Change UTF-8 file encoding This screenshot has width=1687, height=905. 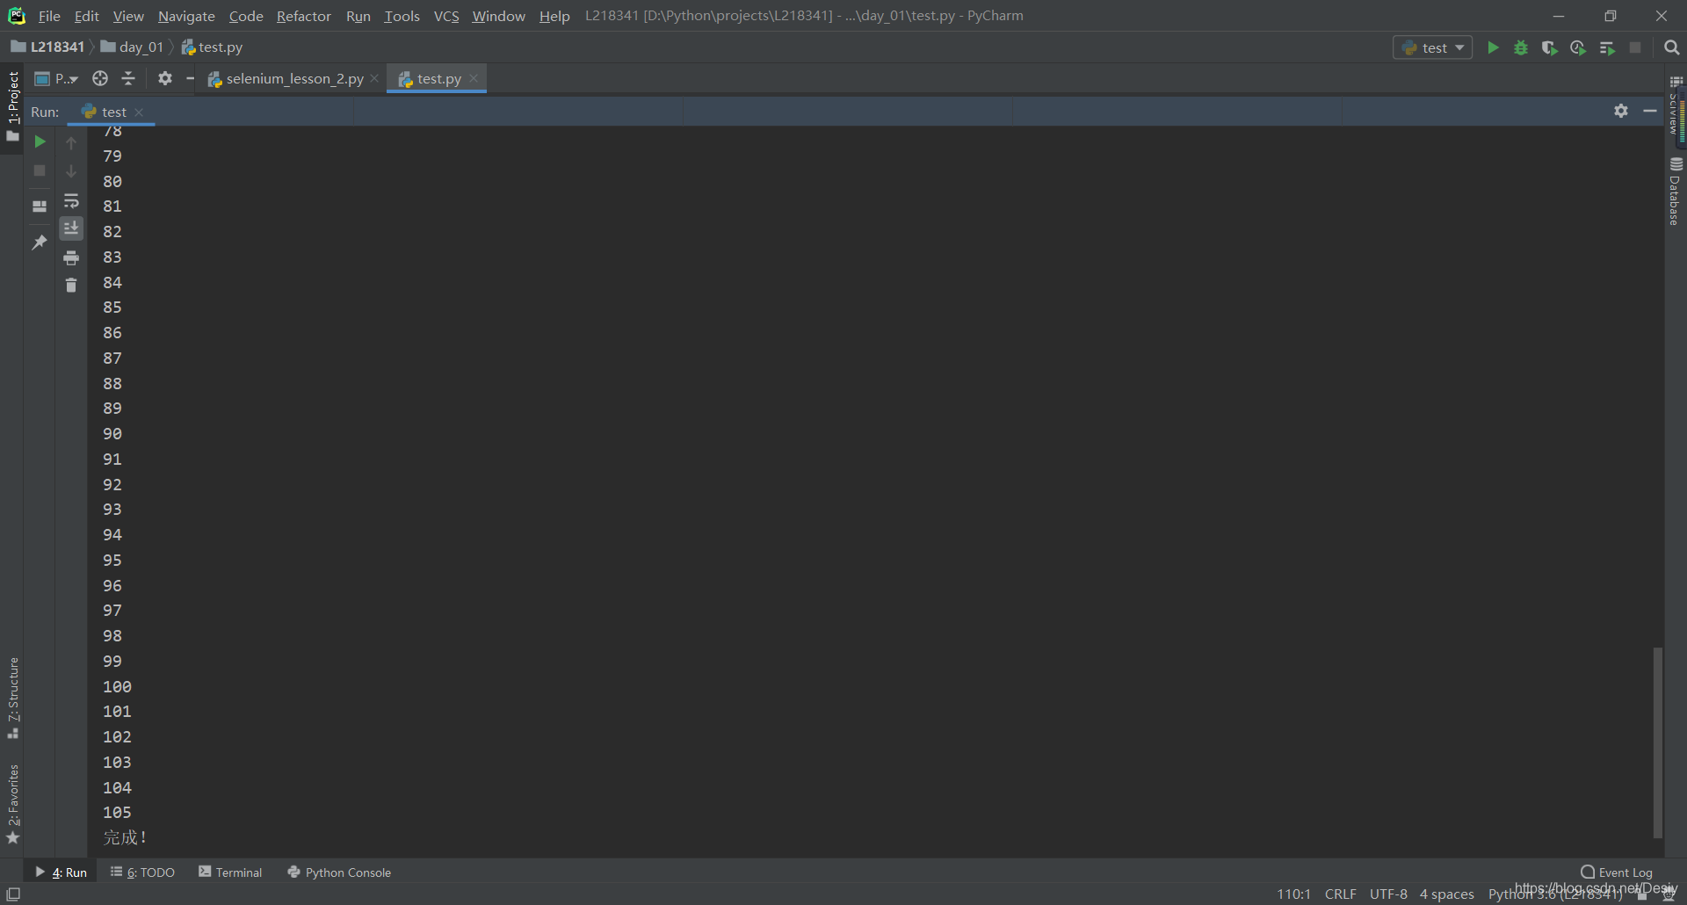coord(1388,894)
